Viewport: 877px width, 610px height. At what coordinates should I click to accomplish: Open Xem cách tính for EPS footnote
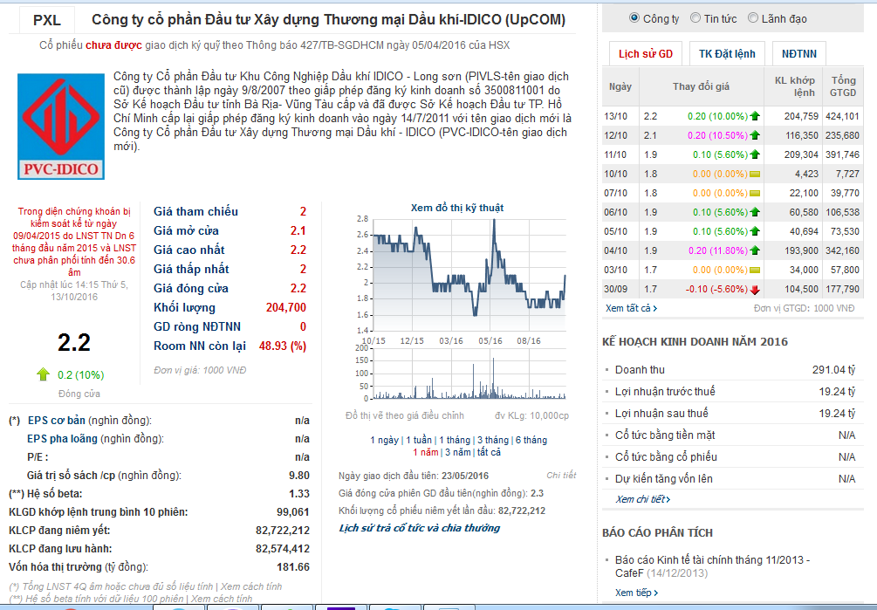[x=251, y=586]
